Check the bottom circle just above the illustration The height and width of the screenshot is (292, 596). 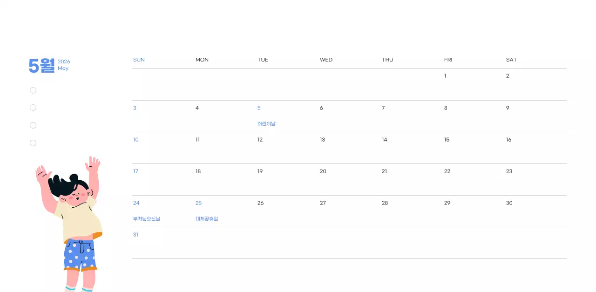33,143
